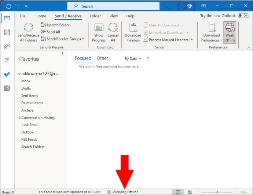Open the By Date sort dropdown

(133, 59)
